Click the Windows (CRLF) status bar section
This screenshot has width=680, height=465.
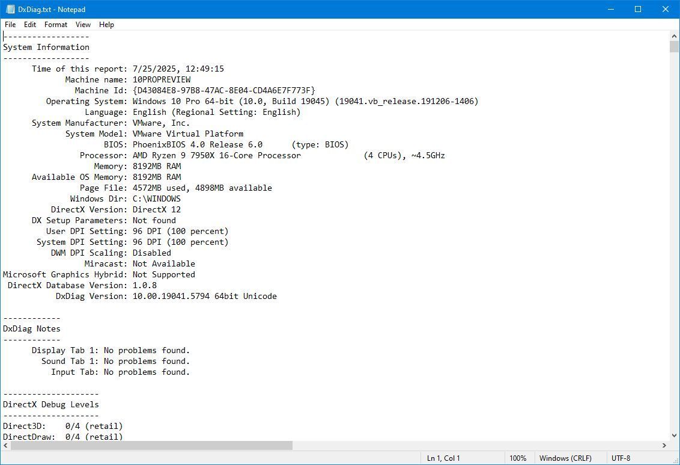pos(565,458)
